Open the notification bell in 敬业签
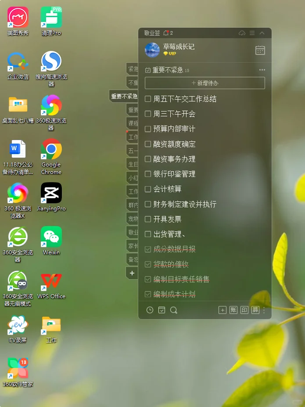305x407 pixels. click(166, 33)
